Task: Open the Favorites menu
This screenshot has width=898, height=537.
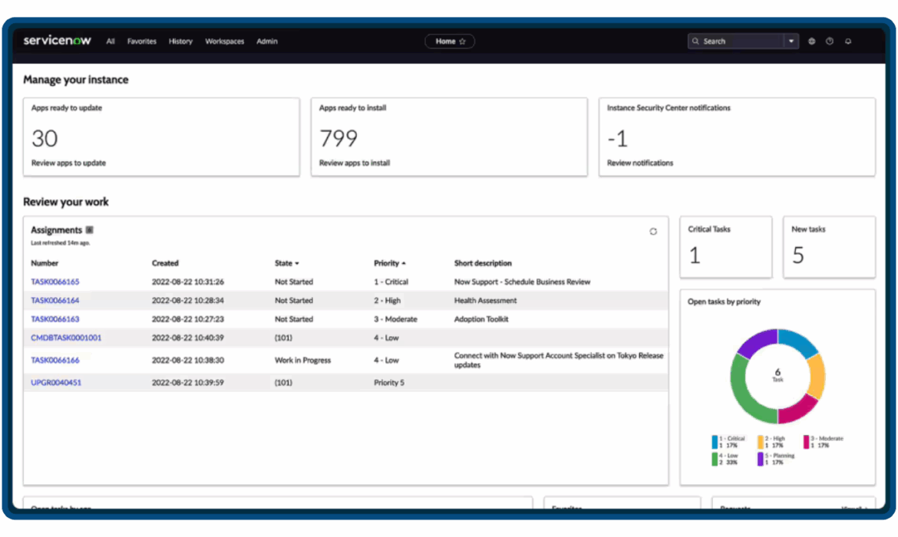Action: coord(141,41)
